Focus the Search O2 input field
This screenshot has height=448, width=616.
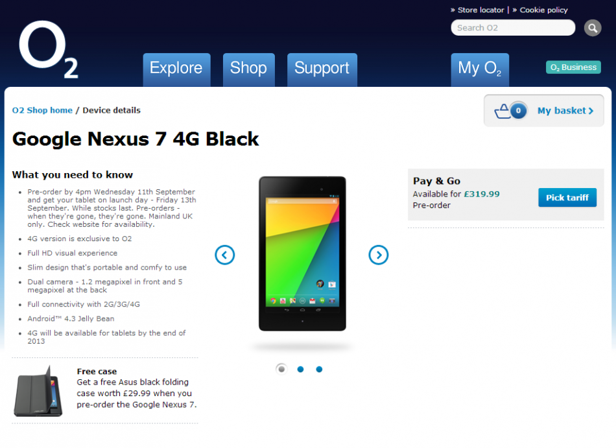(x=513, y=28)
